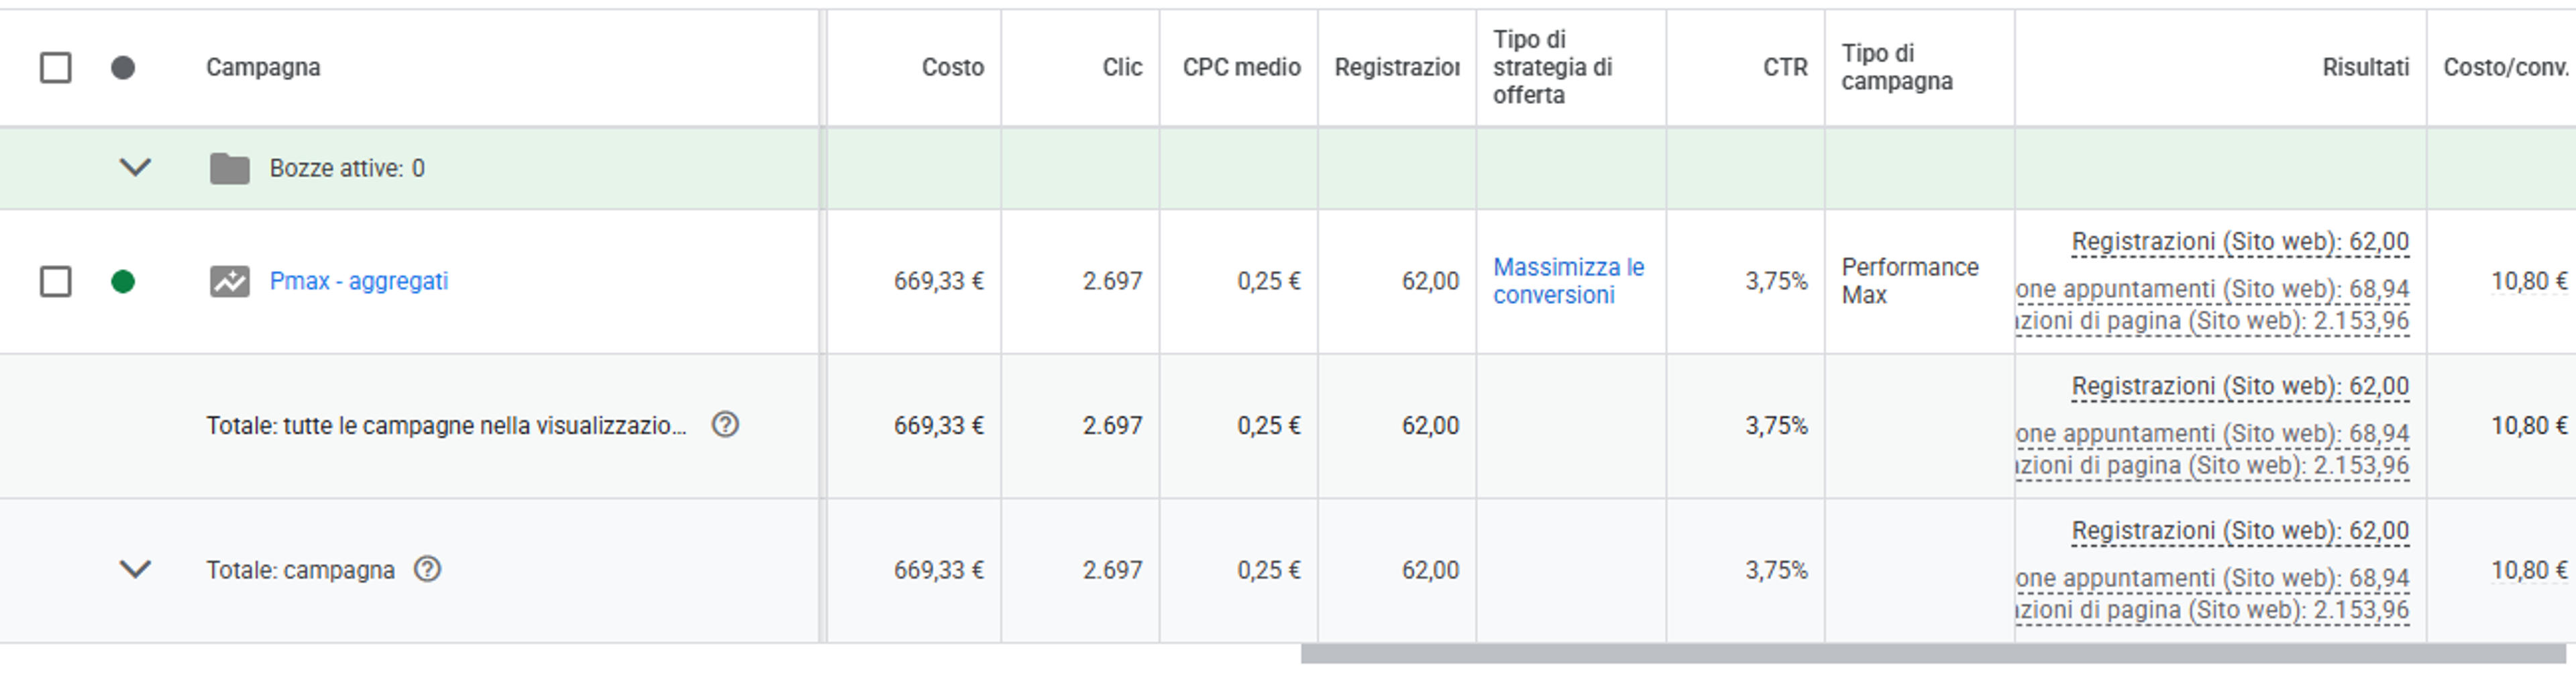Click the 3,75% CTR value in Pmax row
2576x687 pixels.
coord(1776,281)
